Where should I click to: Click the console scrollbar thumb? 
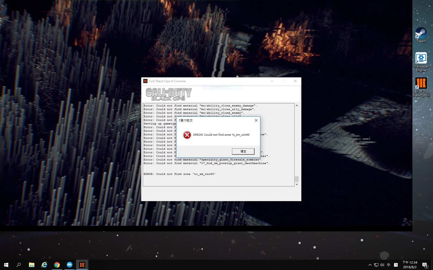coord(297,179)
